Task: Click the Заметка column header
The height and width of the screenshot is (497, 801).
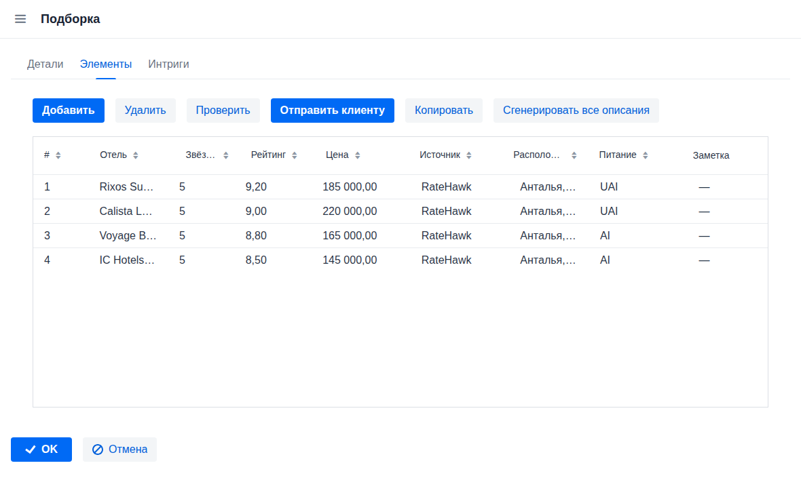Action: tap(711, 155)
